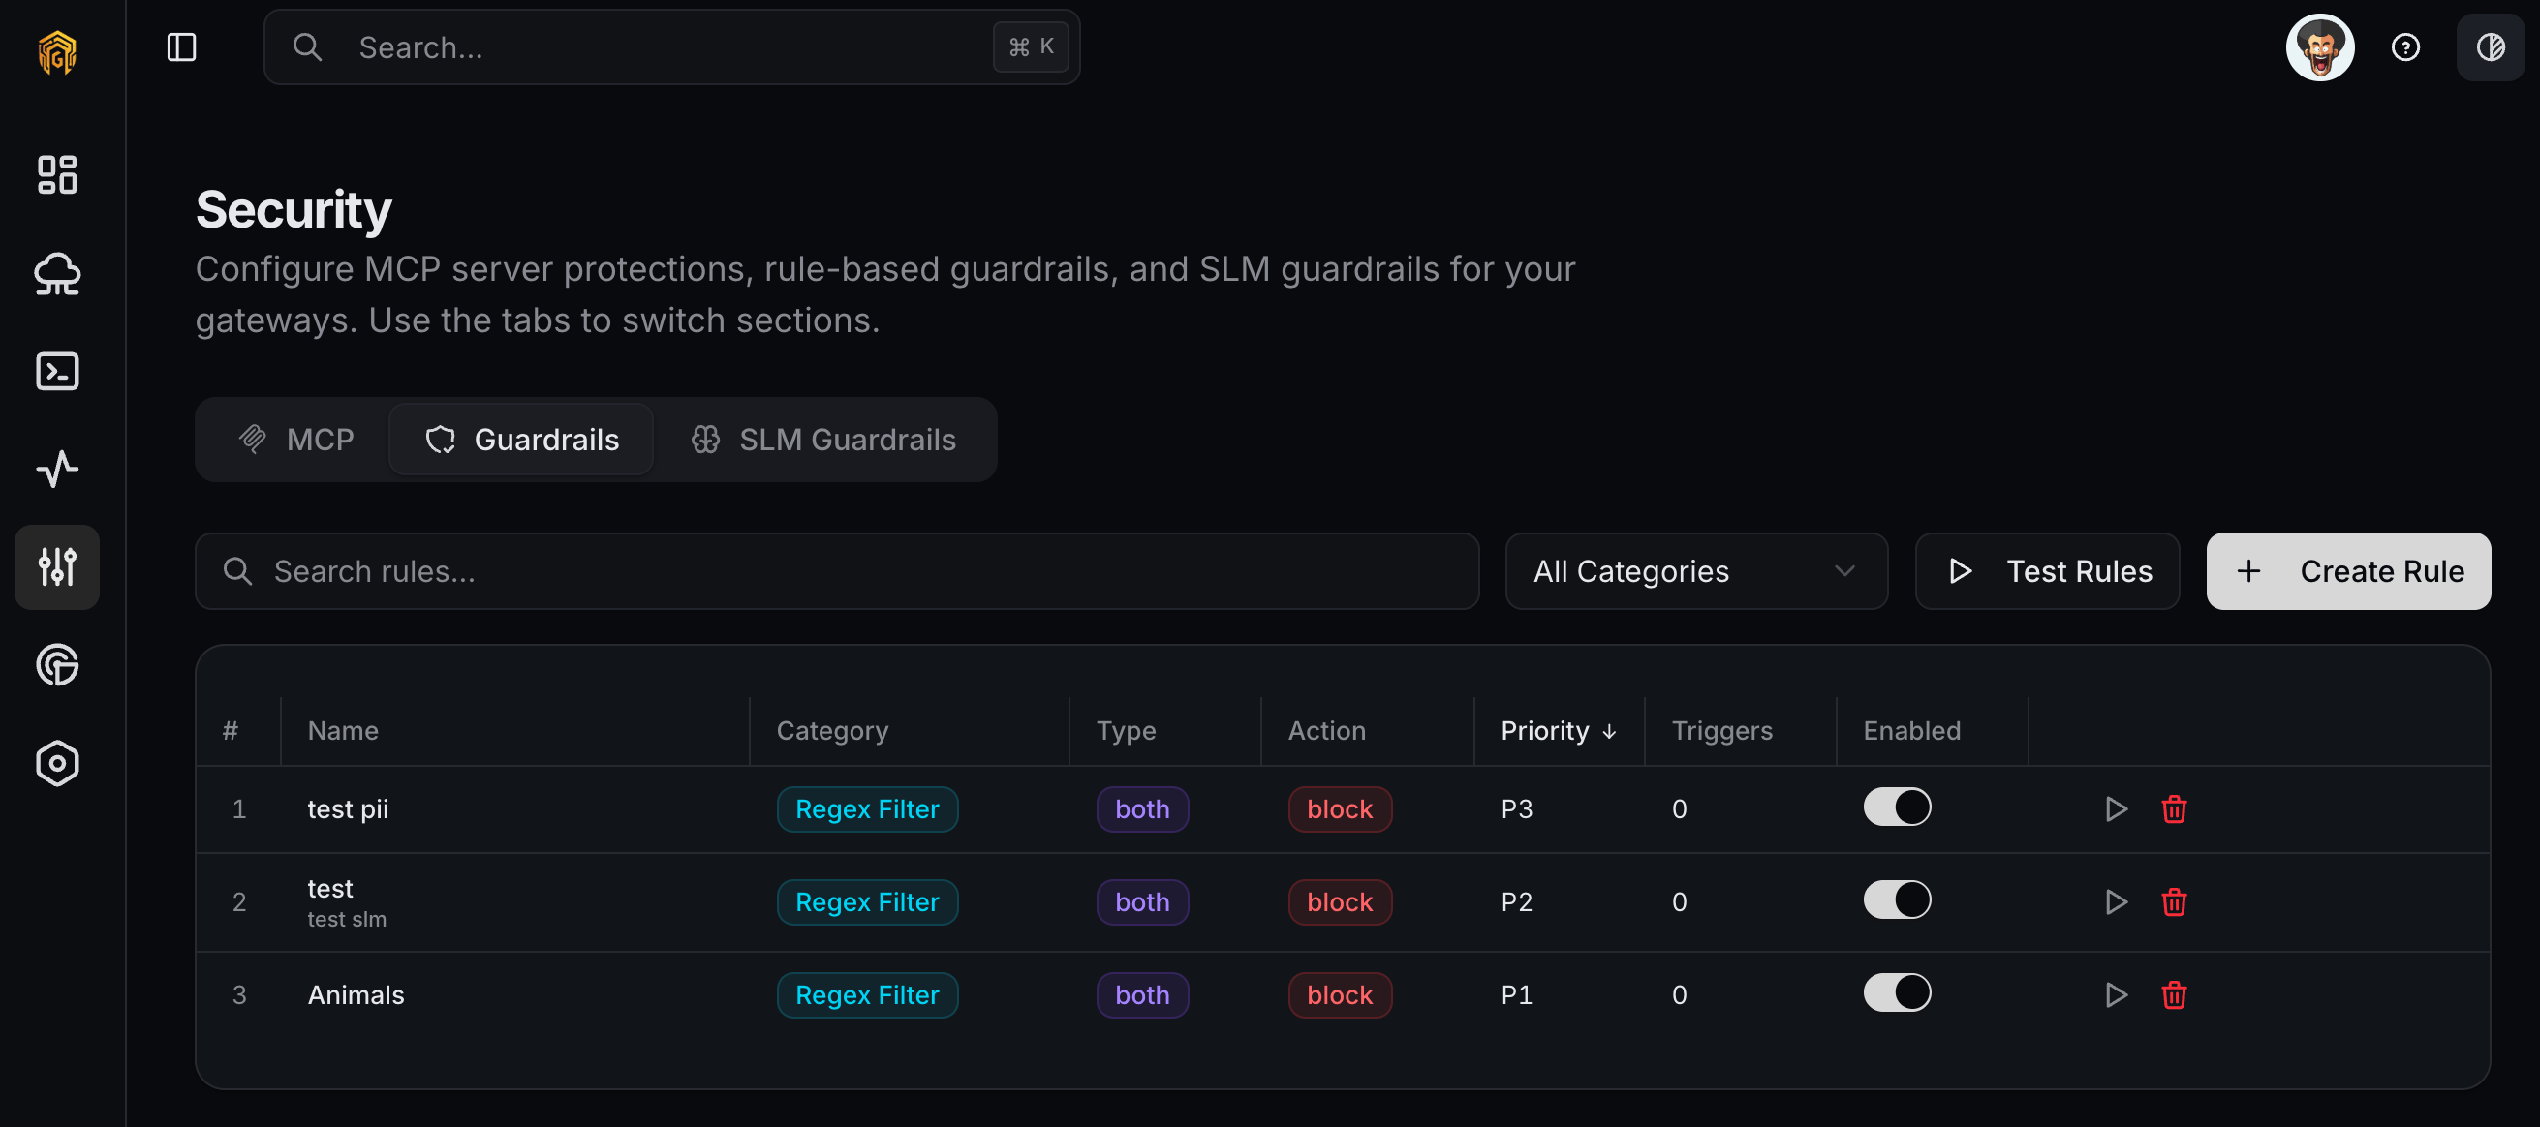Open the 'test pii' rule name
The image size is (2540, 1127).
[x=347, y=808]
